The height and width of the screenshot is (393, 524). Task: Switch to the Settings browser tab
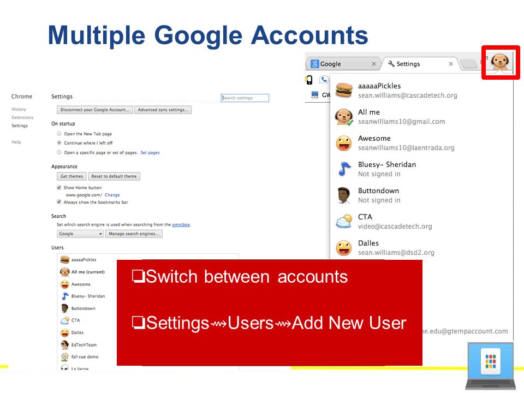[x=420, y=63]
